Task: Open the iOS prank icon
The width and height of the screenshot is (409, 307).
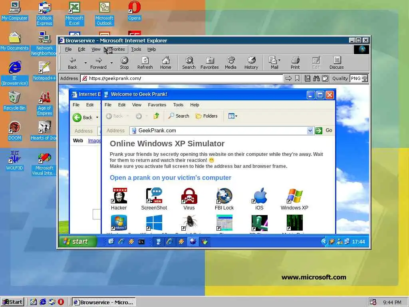Action: (259, 199)
